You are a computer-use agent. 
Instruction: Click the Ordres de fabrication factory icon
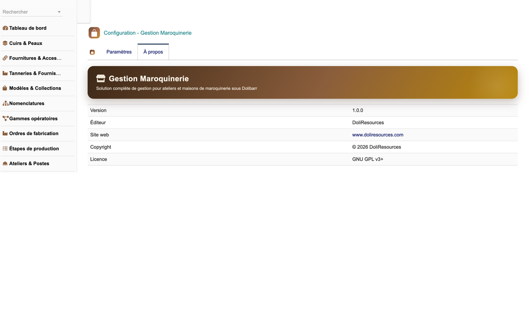[x=5, y=133]
